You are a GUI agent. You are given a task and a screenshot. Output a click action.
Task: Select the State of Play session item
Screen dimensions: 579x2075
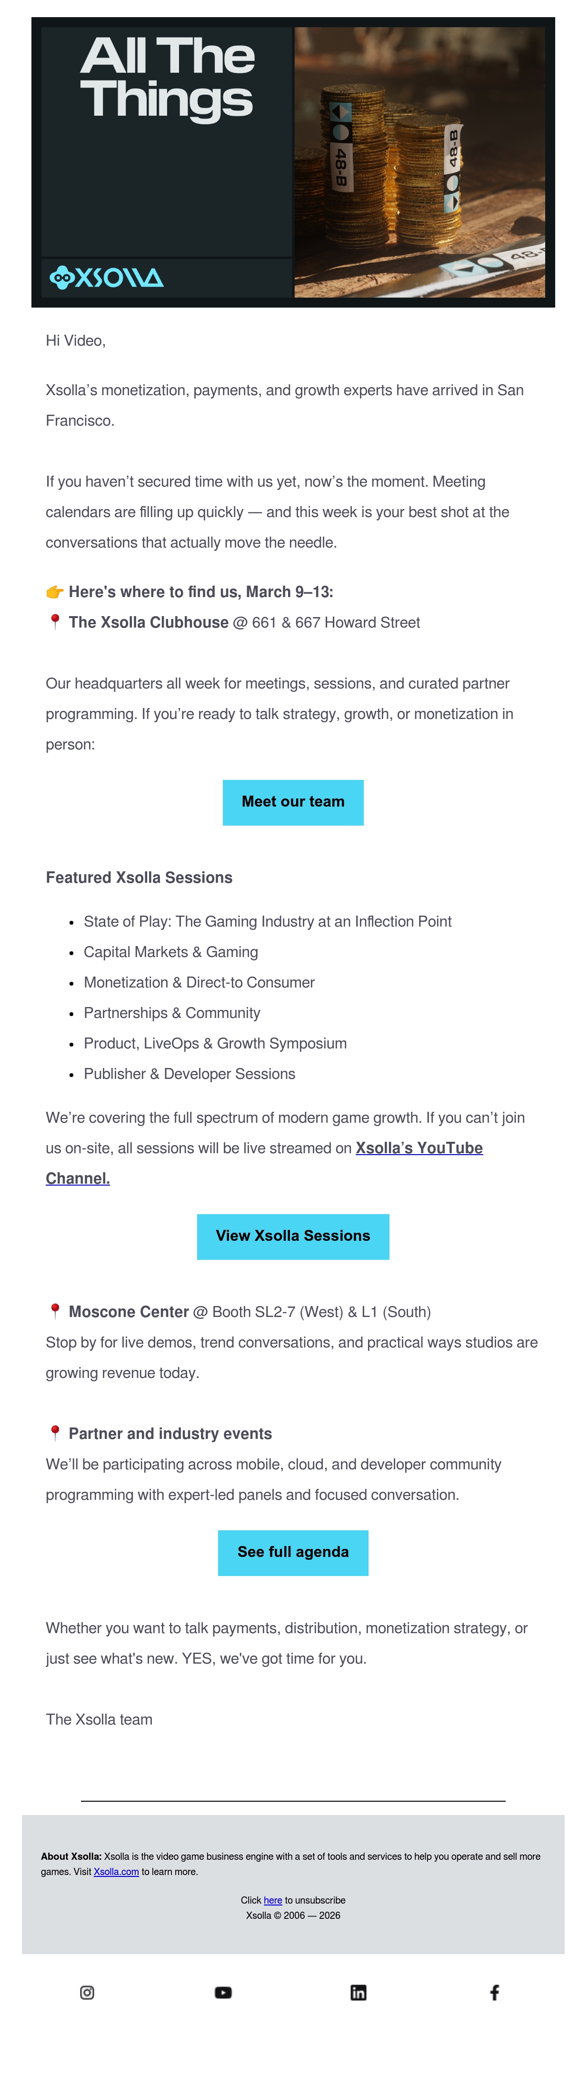click(x=267, y=921)
